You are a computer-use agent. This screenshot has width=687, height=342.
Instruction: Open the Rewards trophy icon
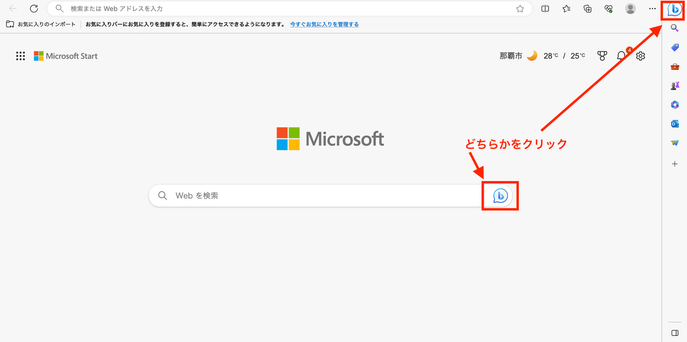pos(602,56)
